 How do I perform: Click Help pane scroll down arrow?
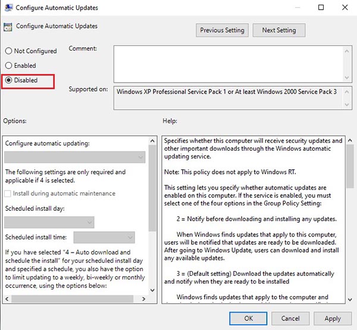click(350, 300)
